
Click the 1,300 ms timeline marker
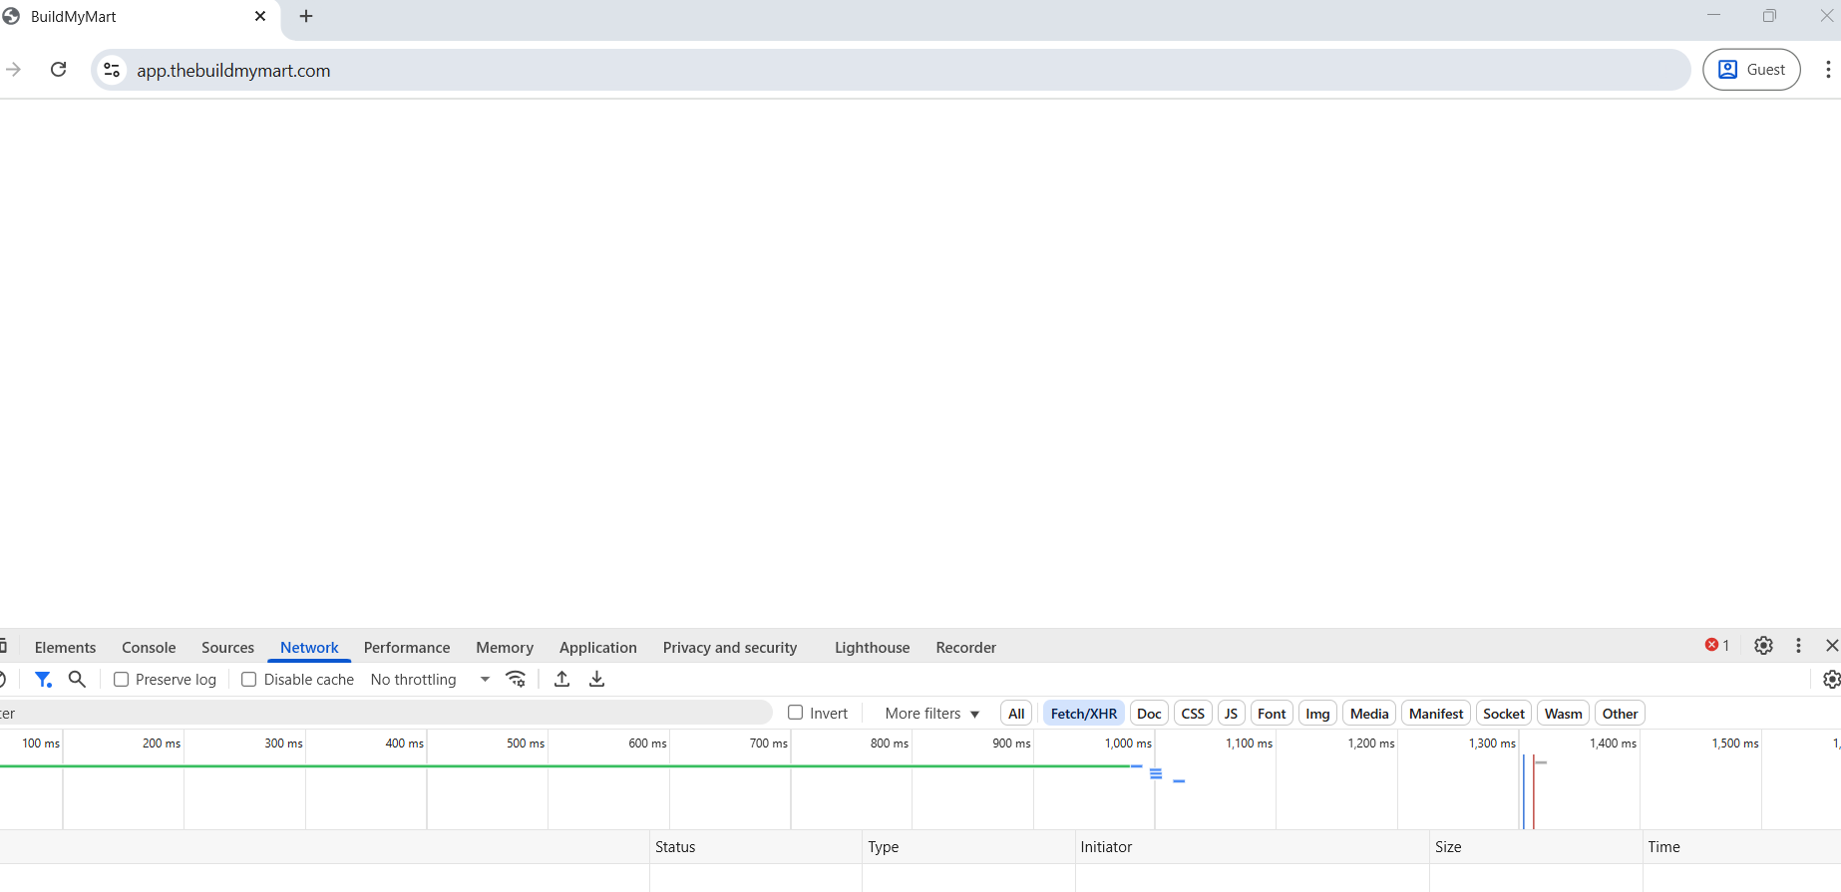(1492, 743)
